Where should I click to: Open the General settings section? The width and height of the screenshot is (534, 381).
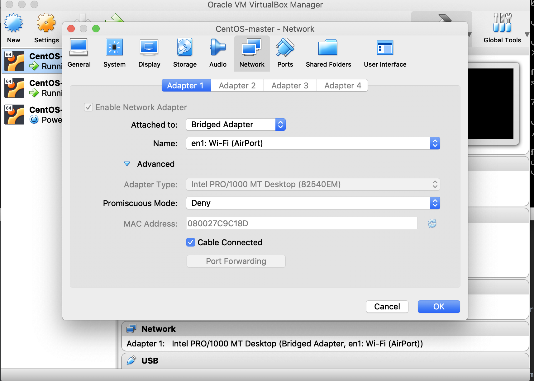[x=79, y=53]
